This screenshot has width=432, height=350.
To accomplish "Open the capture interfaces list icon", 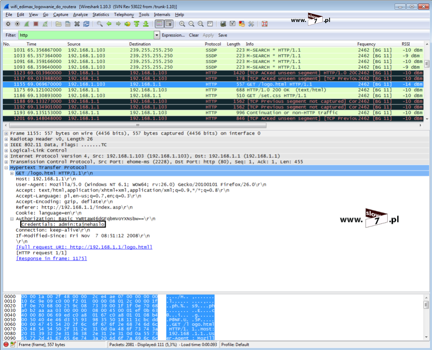I will pos(8,24).
